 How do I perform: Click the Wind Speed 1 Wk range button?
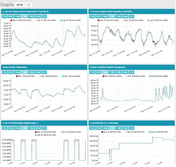[24, 128]
